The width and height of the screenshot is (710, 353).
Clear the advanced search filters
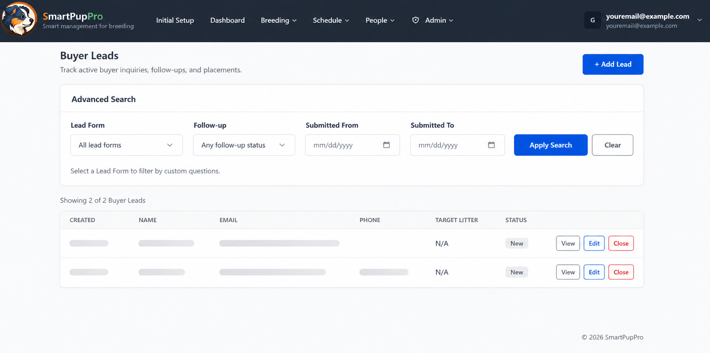612,145
